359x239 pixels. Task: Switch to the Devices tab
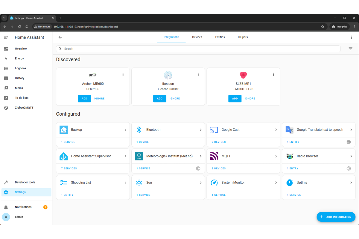click(x=197, y=37)
